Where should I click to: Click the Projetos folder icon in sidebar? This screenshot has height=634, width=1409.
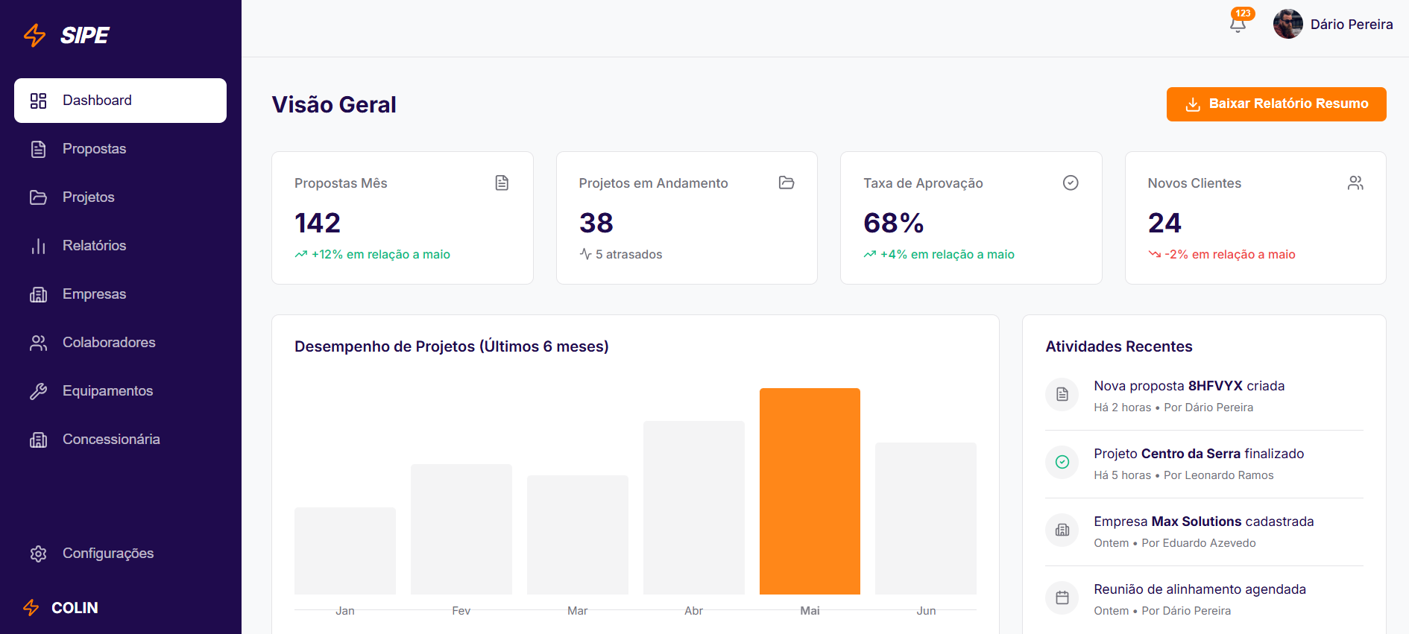click(x=38, y=197)
